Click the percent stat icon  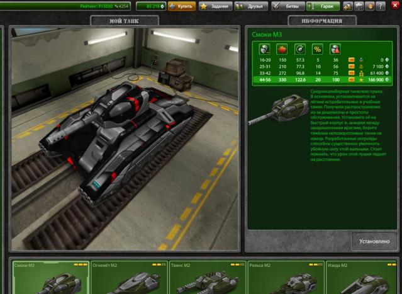(318, 48)
